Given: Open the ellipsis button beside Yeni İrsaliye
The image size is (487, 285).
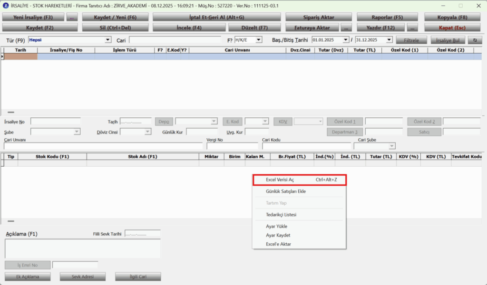Looking at the screenshot, I should (x=72, y=17).
